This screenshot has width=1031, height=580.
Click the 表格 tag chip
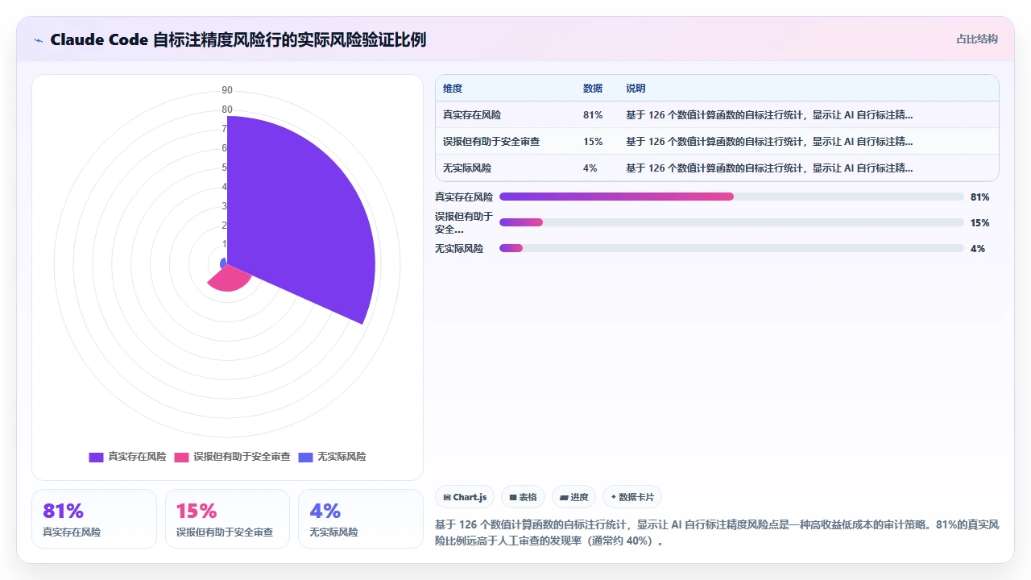(523, 497)
